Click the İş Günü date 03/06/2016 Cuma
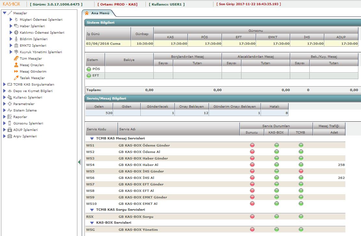 point(103,43)
